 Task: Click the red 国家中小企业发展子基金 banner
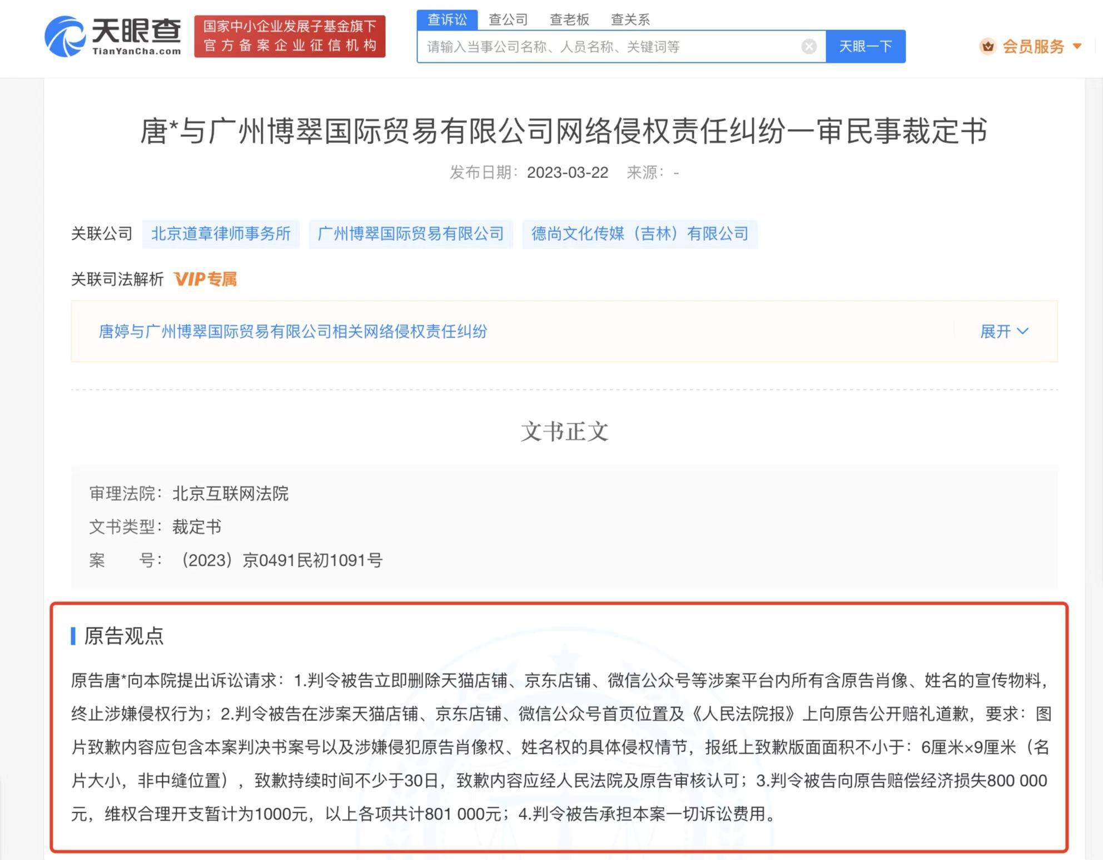click(x=290, y=36)
